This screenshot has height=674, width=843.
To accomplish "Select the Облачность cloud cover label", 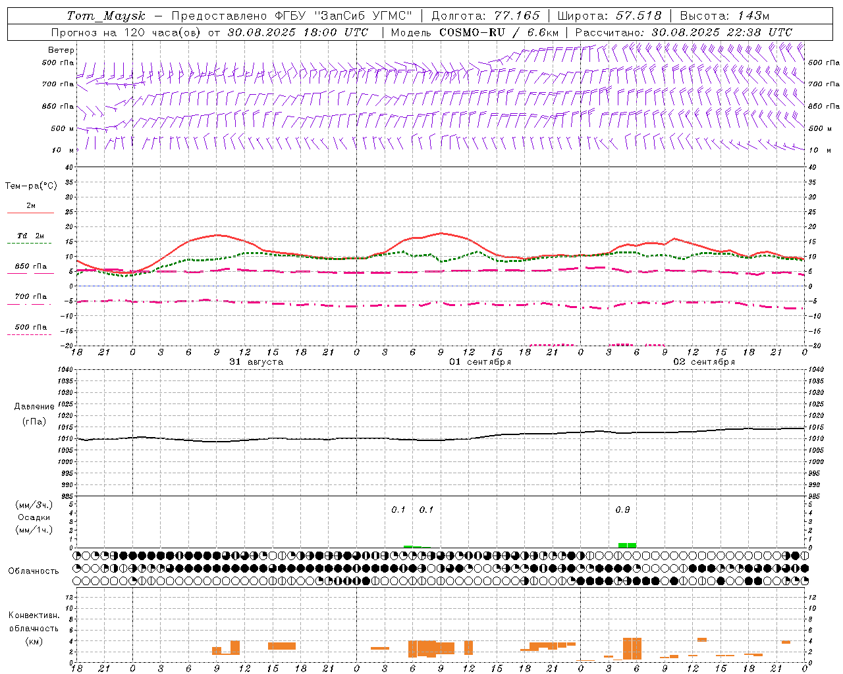I will pyautogui.click(x=34, y=571).
